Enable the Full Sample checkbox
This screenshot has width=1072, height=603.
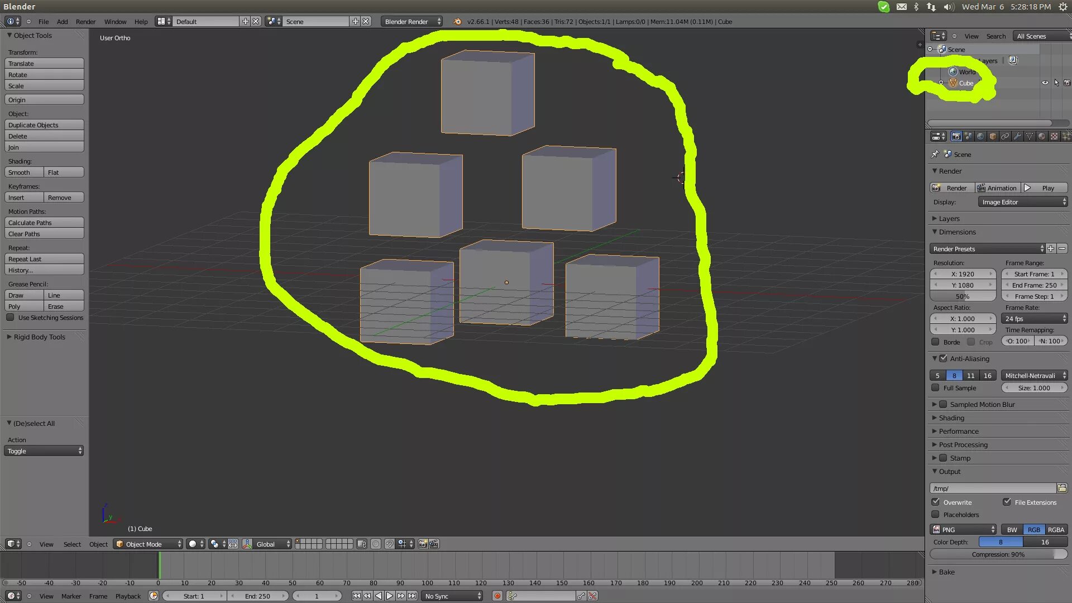(935, 387)
